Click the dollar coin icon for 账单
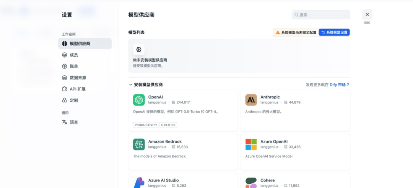The height and width of the screenshot is (188, 413). click(x=65, y=66)
